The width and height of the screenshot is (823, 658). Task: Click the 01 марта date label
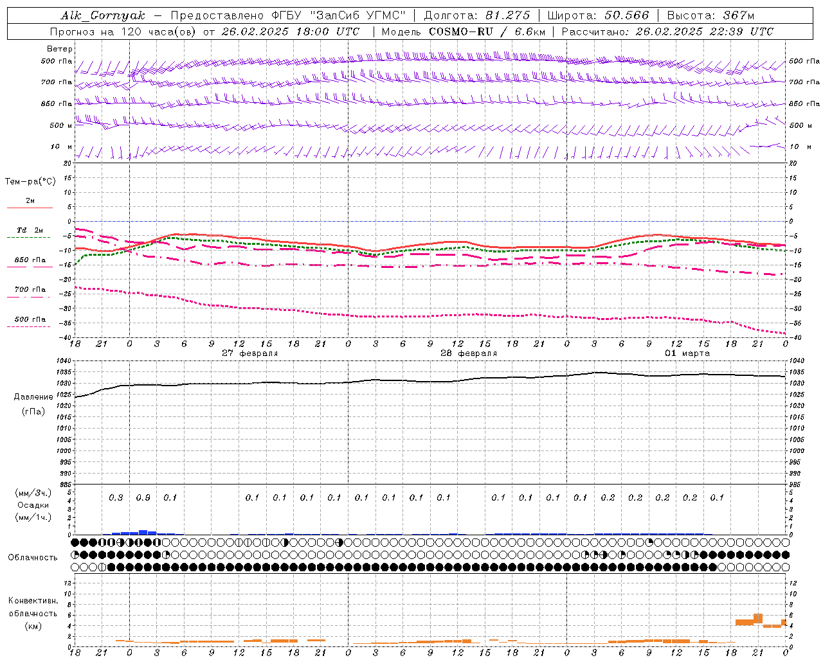687,353
